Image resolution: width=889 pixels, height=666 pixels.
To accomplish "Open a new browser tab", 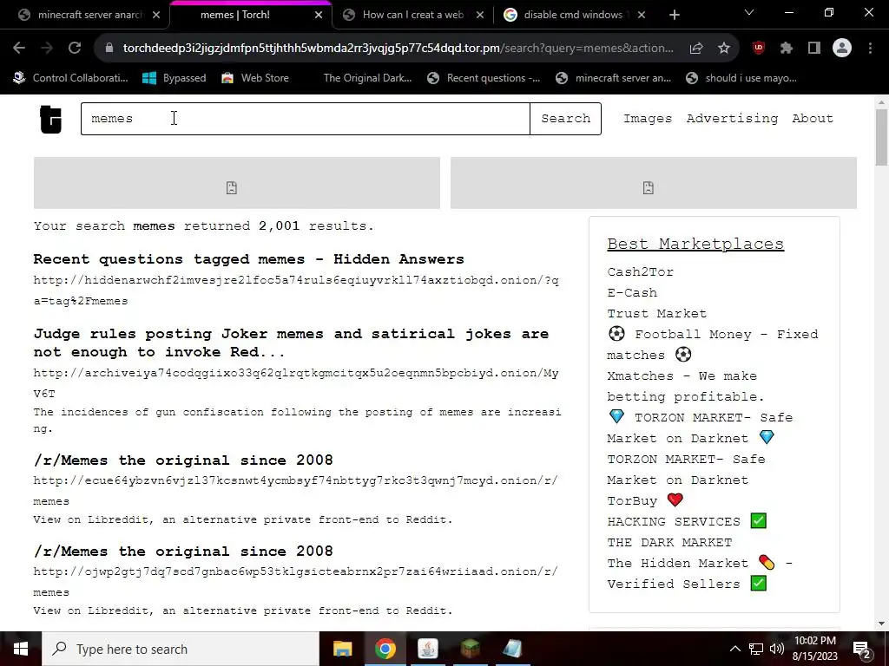I will click(674, 15).
